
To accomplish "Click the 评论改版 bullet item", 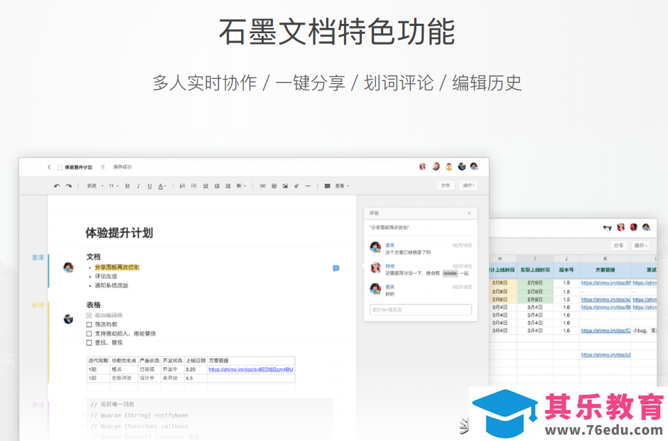I will (106, 276).
